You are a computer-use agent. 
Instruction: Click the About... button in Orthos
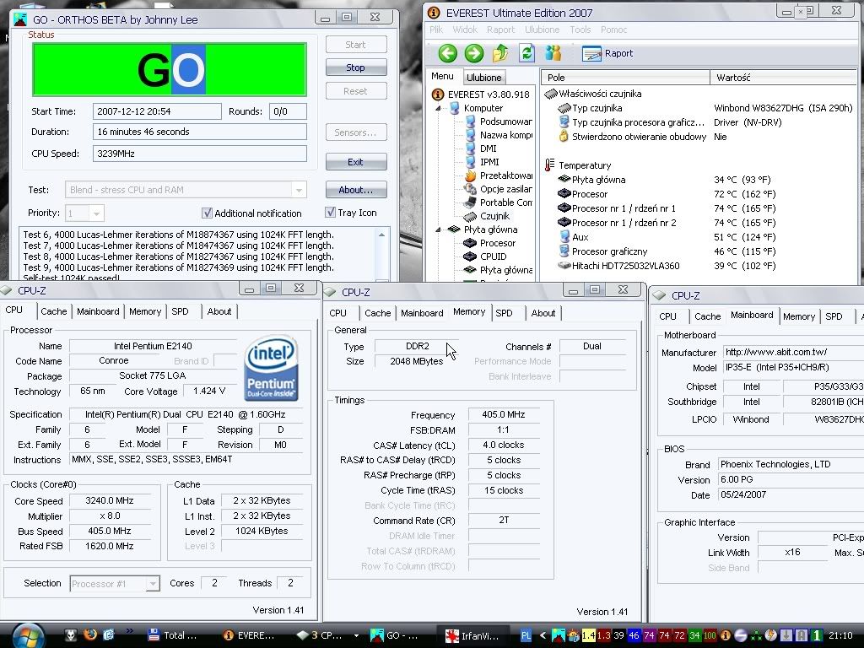(355, 190)
